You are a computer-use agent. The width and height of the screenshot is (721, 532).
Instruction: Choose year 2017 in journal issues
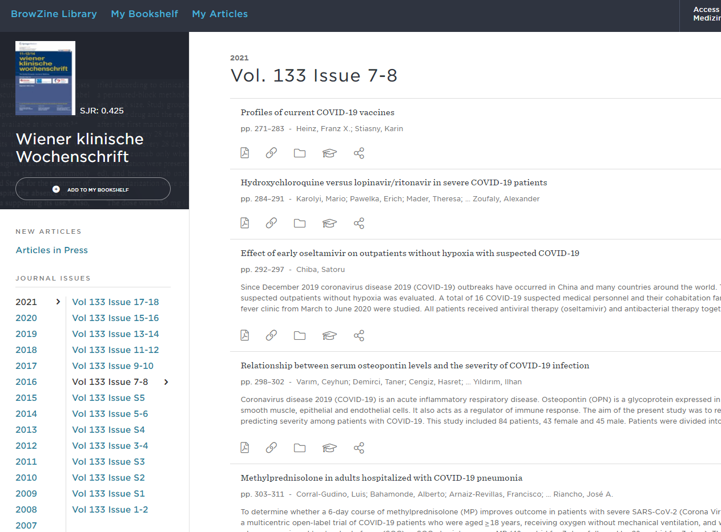tap(26, 366)
